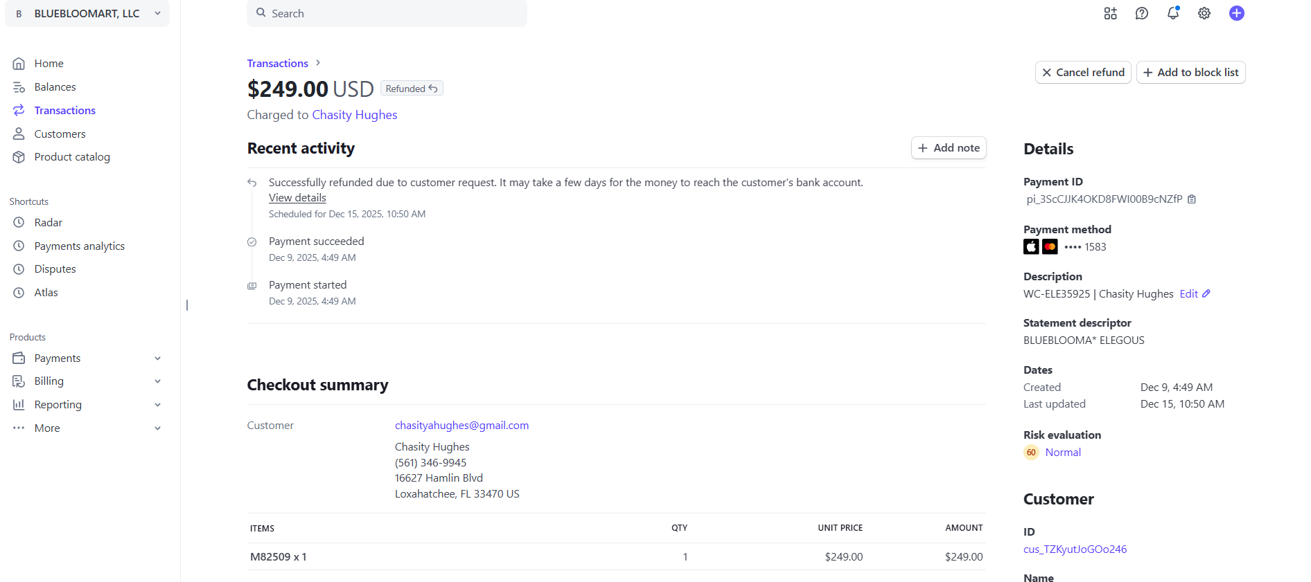Go to Home in sidebar
Screen dimensions: 1311x582
point(49,64)
